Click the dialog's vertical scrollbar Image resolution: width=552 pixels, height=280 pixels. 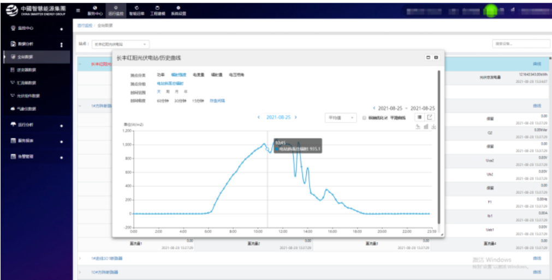click(438, 147)
